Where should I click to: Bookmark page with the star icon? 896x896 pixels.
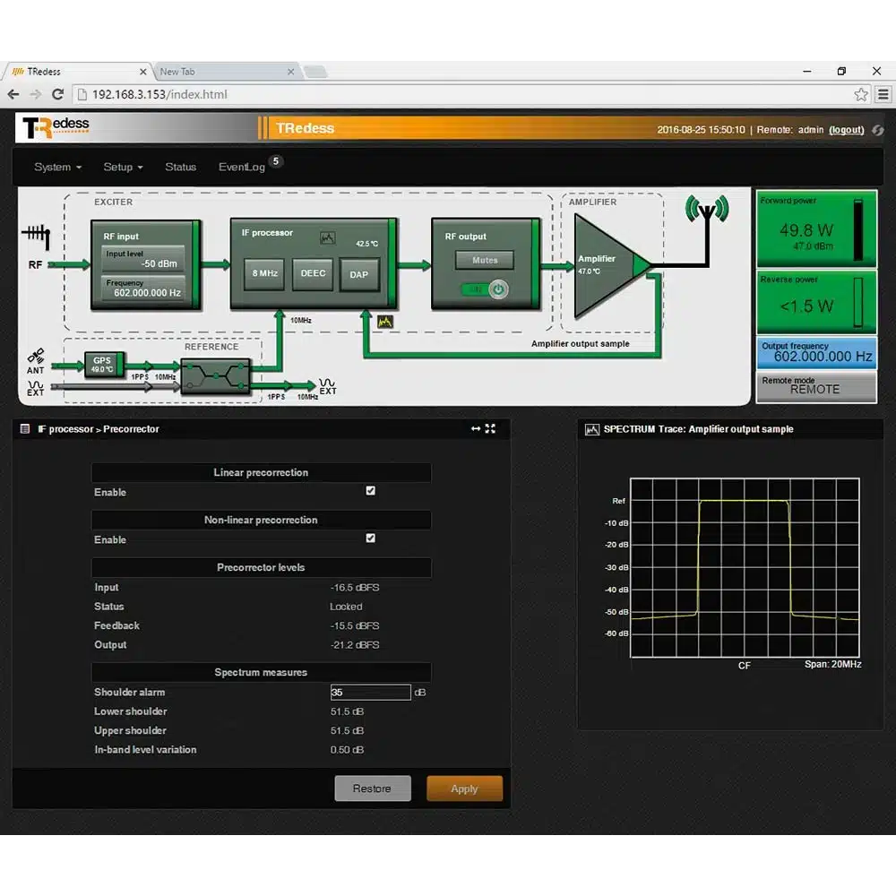tap(861, 94)
